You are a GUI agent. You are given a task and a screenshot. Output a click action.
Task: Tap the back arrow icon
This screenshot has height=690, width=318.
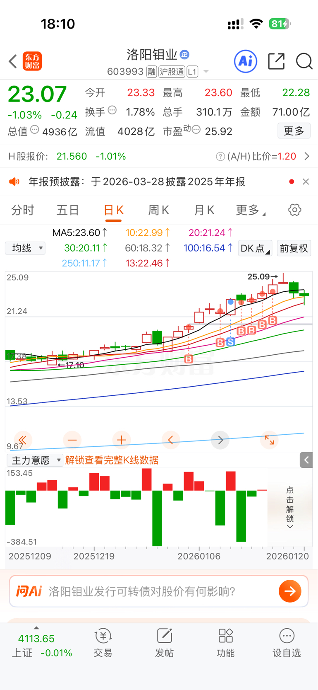[13, 61]
